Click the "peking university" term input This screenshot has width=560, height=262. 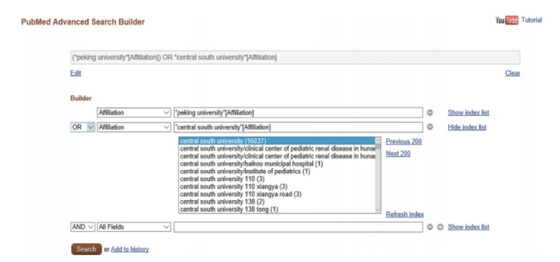[x=298, y=113]
